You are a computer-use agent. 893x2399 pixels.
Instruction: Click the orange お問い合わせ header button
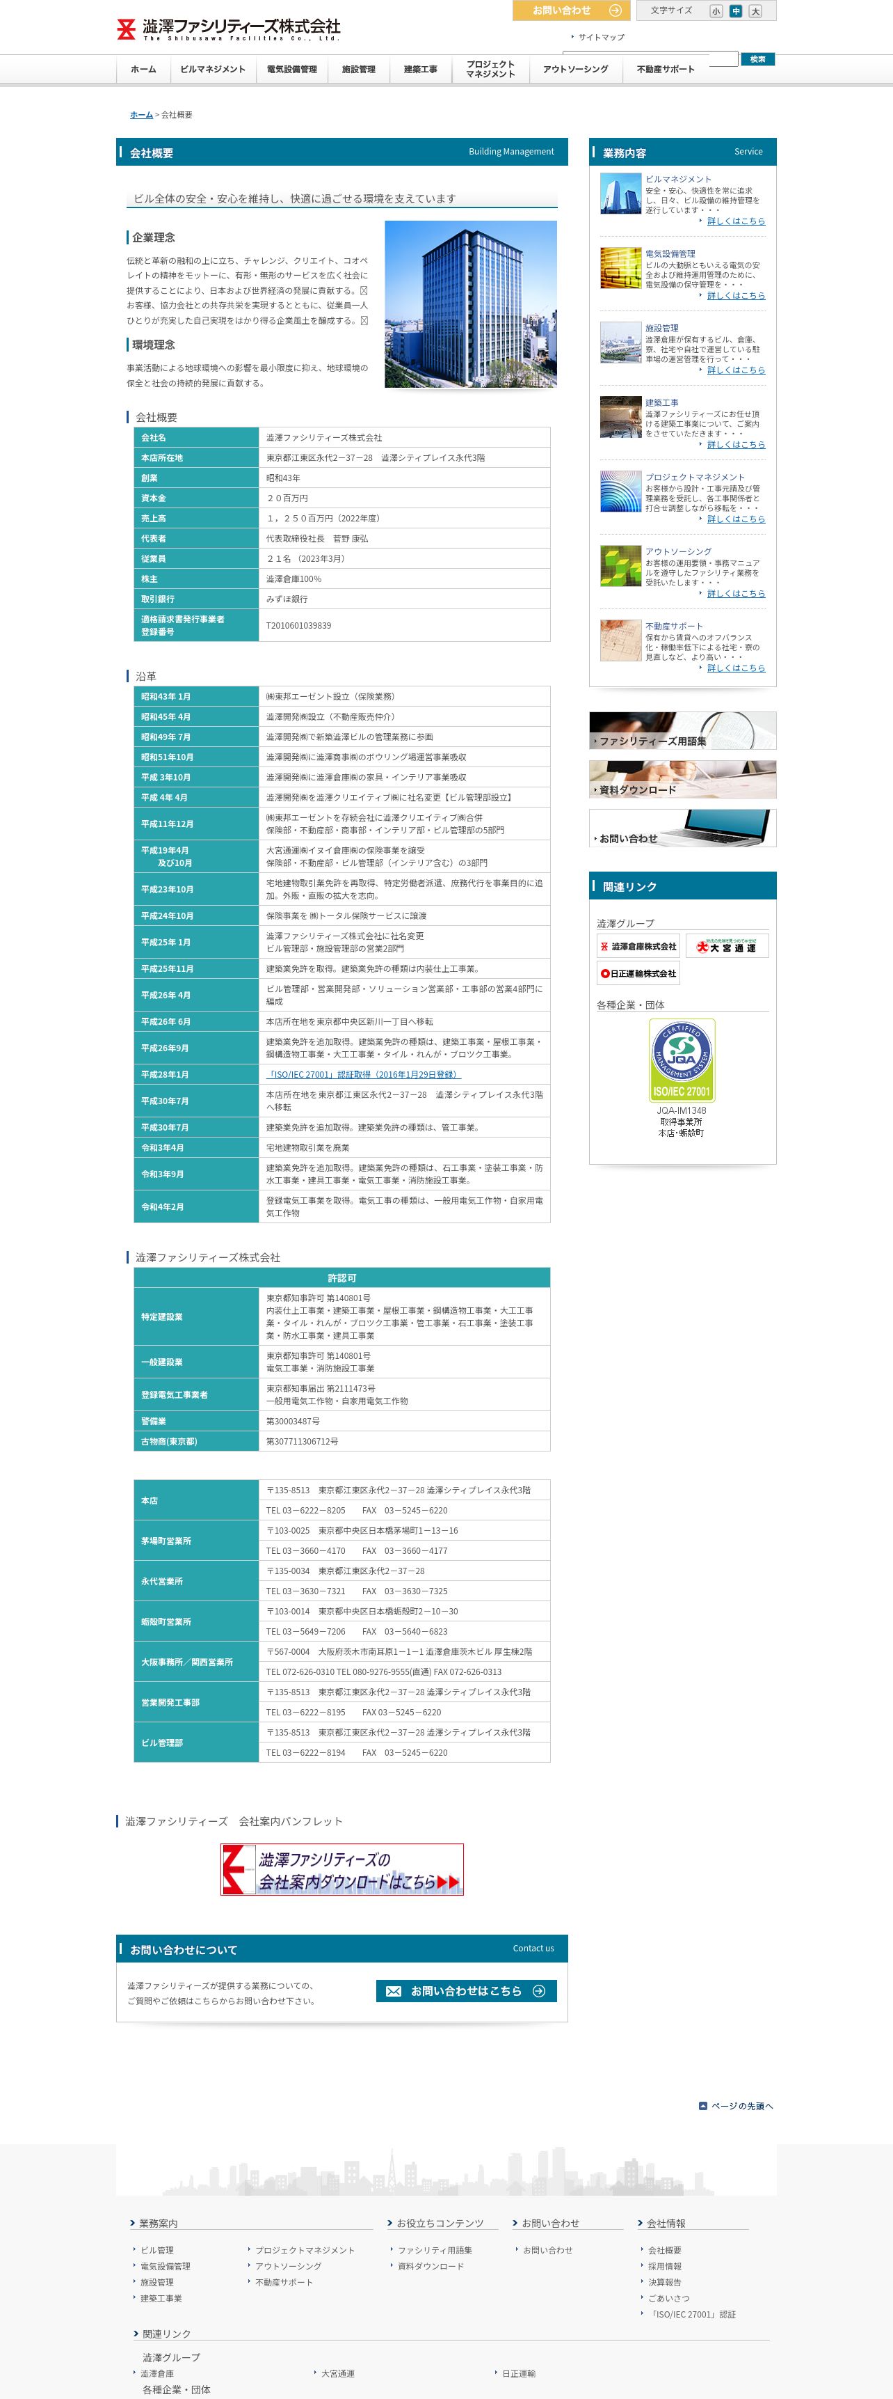tap(571, 10)
